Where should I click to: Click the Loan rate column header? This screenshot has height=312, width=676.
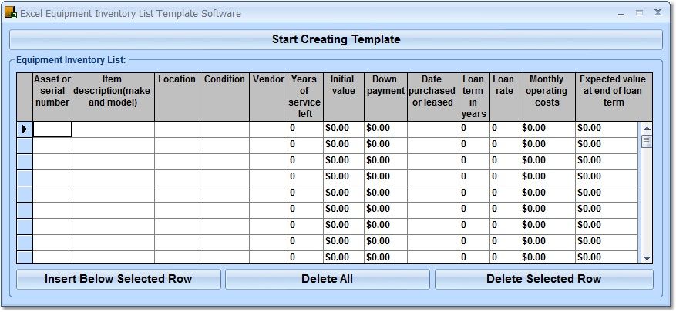pos(505,97)
